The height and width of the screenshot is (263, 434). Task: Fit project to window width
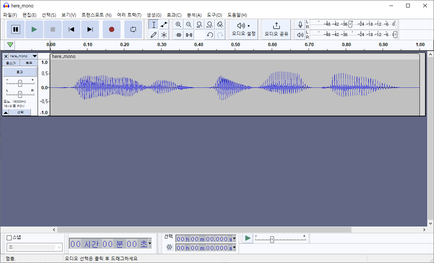tap(210, 25)
